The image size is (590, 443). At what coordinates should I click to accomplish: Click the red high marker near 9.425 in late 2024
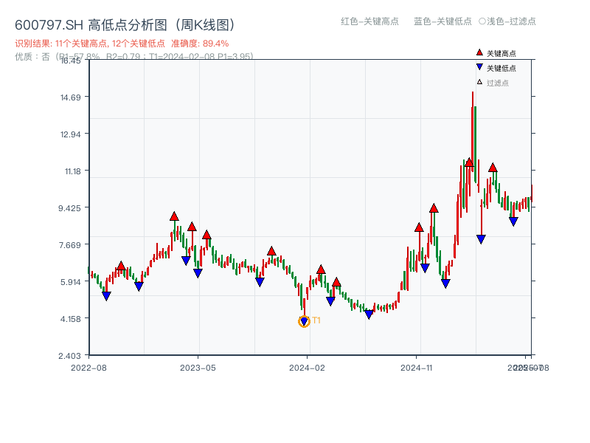[434, 208]
